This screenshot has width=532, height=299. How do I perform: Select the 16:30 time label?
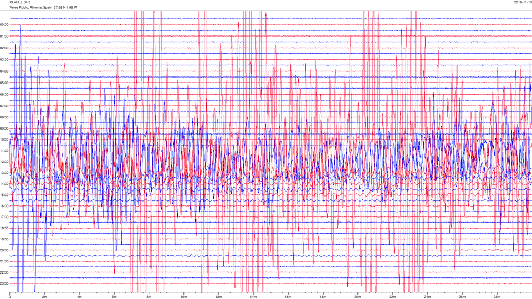pos(4,206)
